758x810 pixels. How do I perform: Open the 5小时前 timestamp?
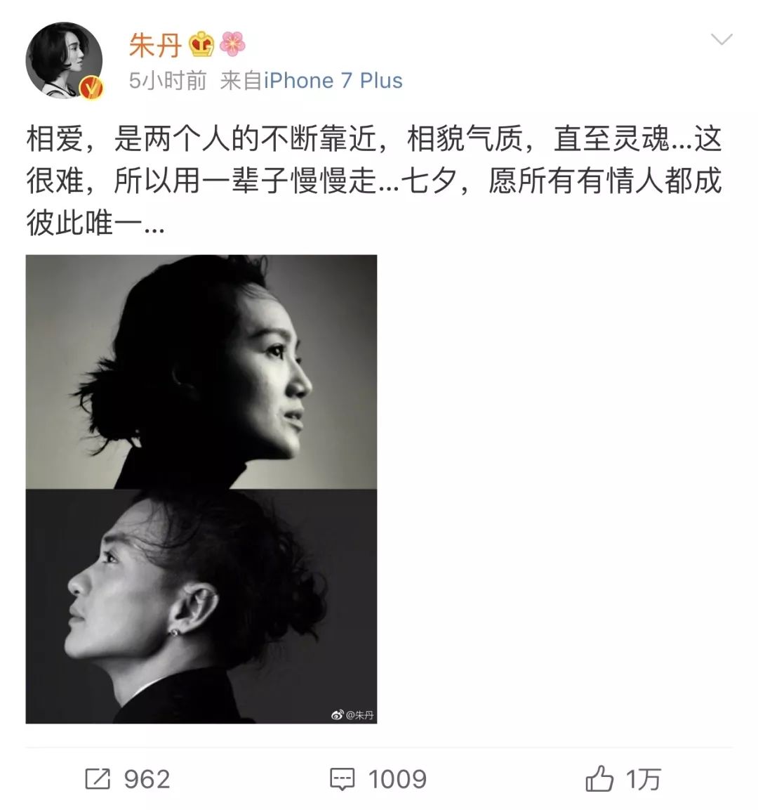pos(168,81)
